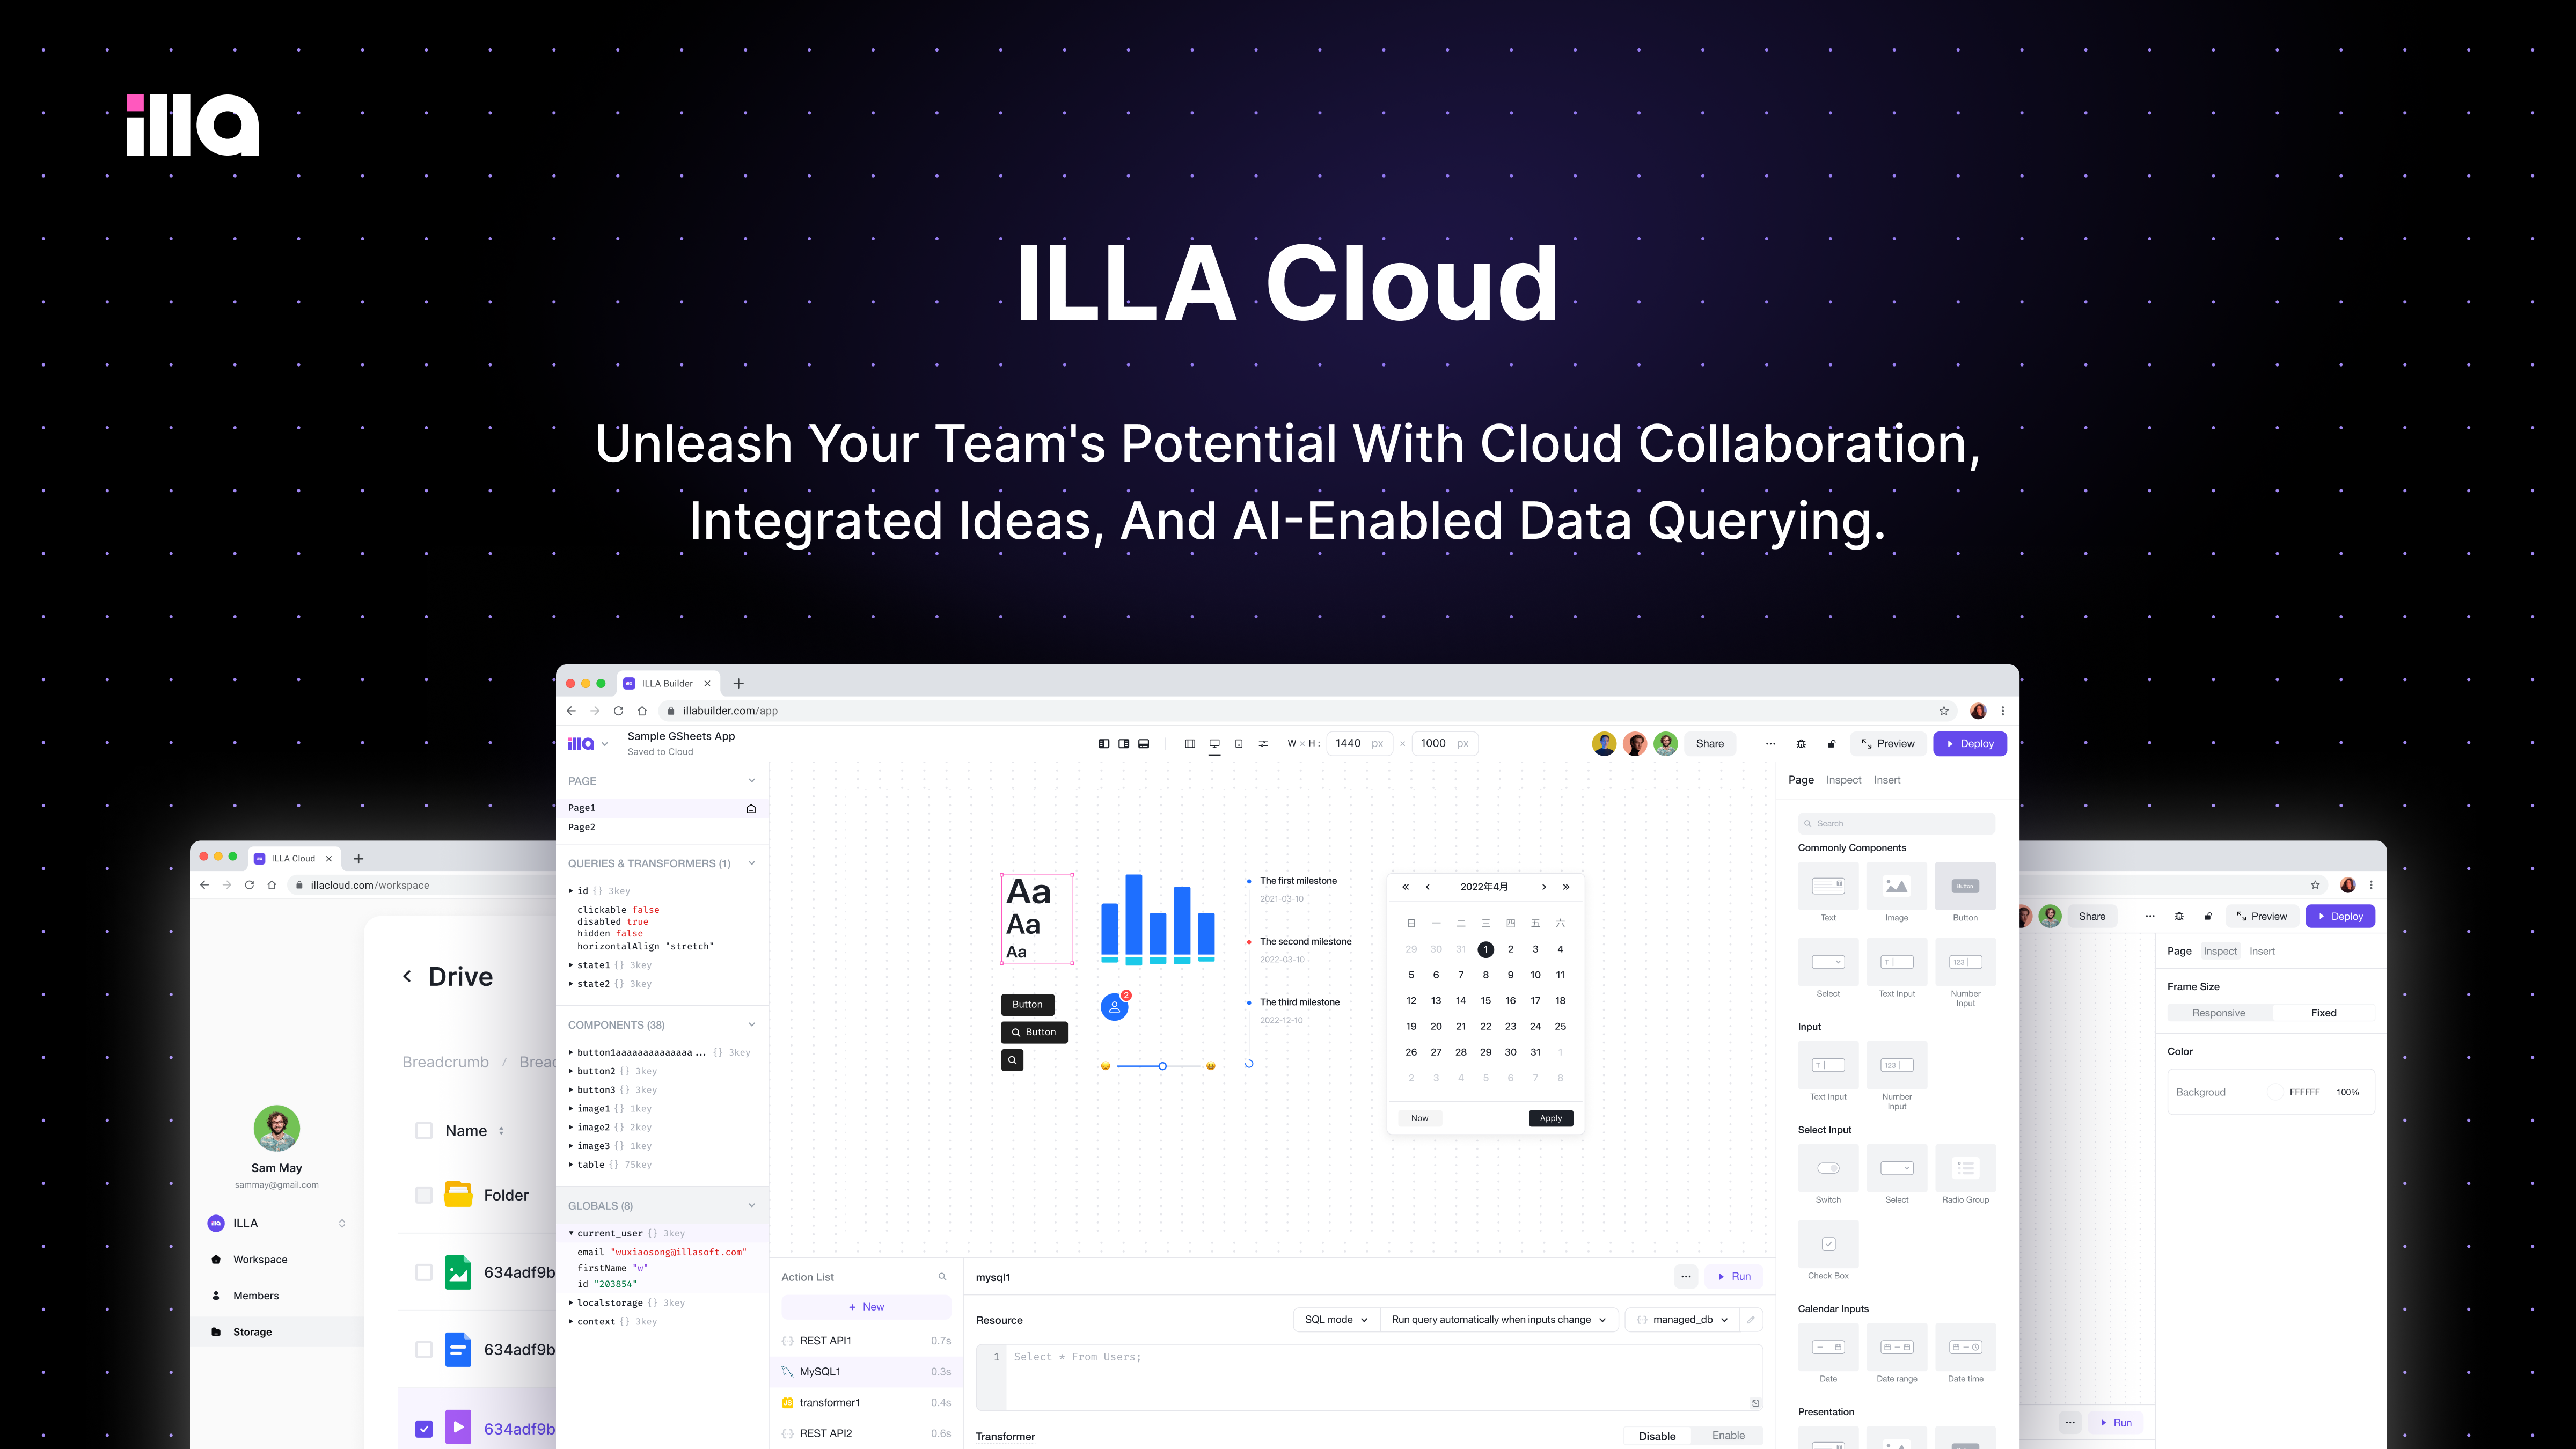Click the Switch toggle icon in Select Input
The width and height of the screenshot is (2576, 1449).
[1827, 1168]
